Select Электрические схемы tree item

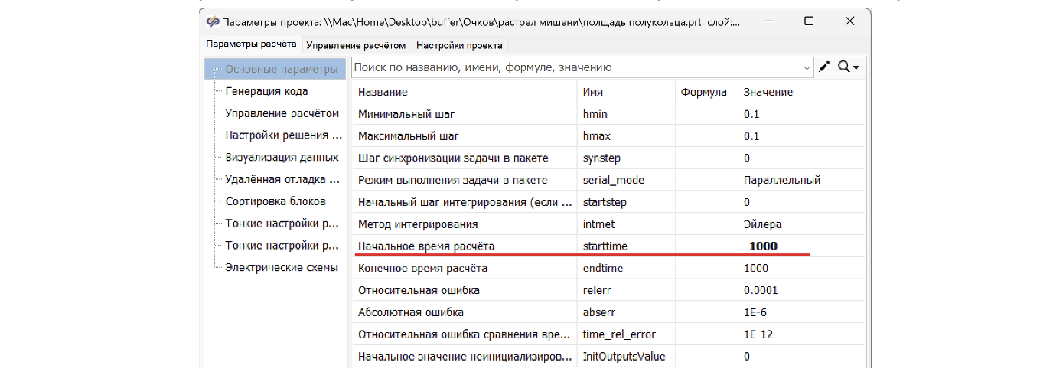(282, 268)
